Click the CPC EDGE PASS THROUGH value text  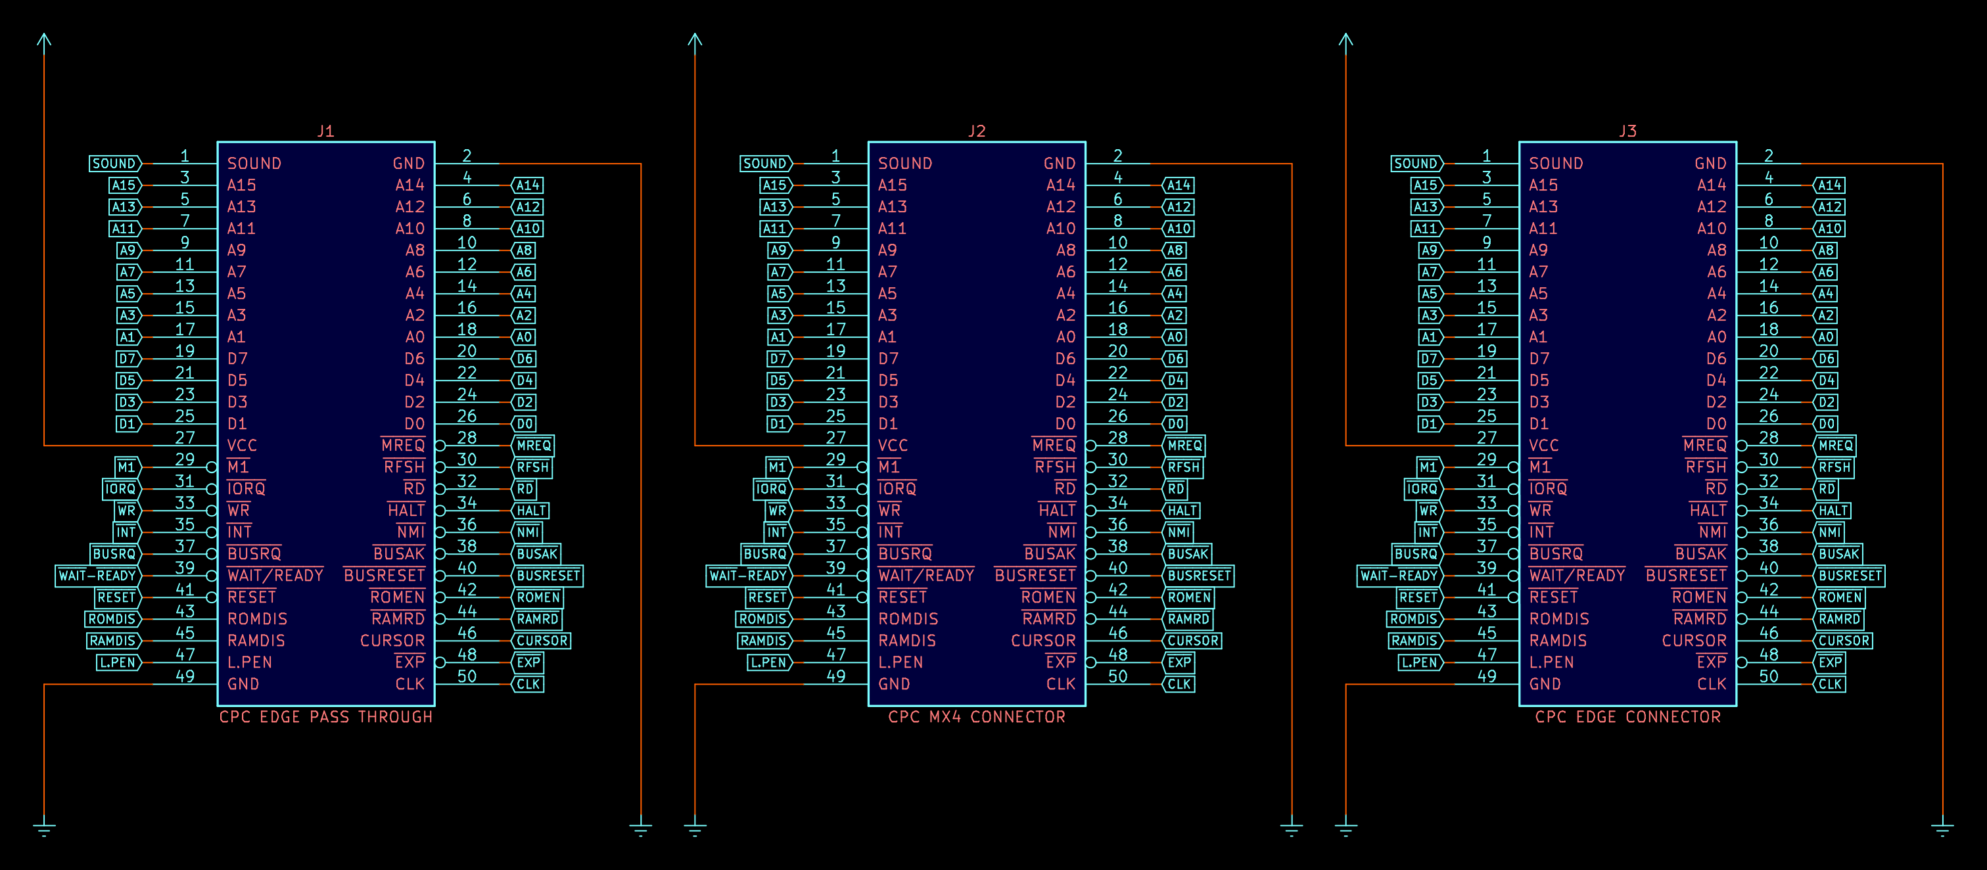(x=325, y=716)
